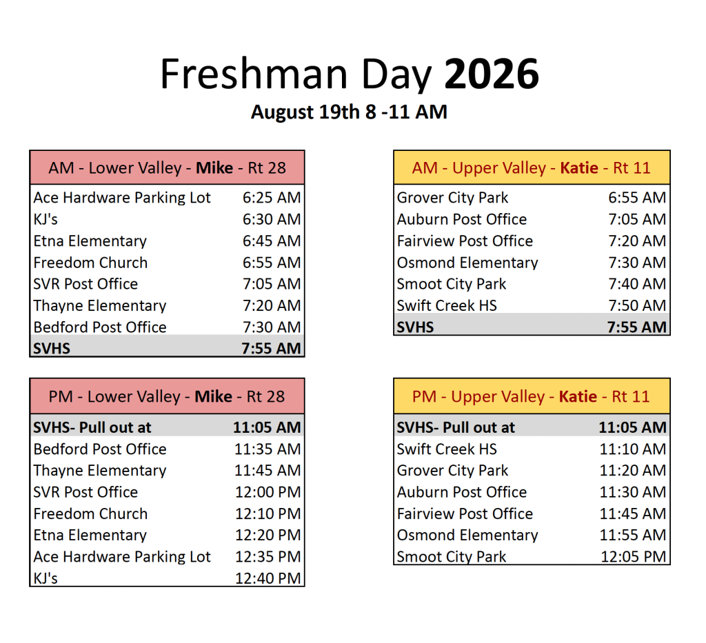706x643 pixels.
Task: Click the AM Lower Valley Mike Rt 28 header
Action: (x=167, y=167)
